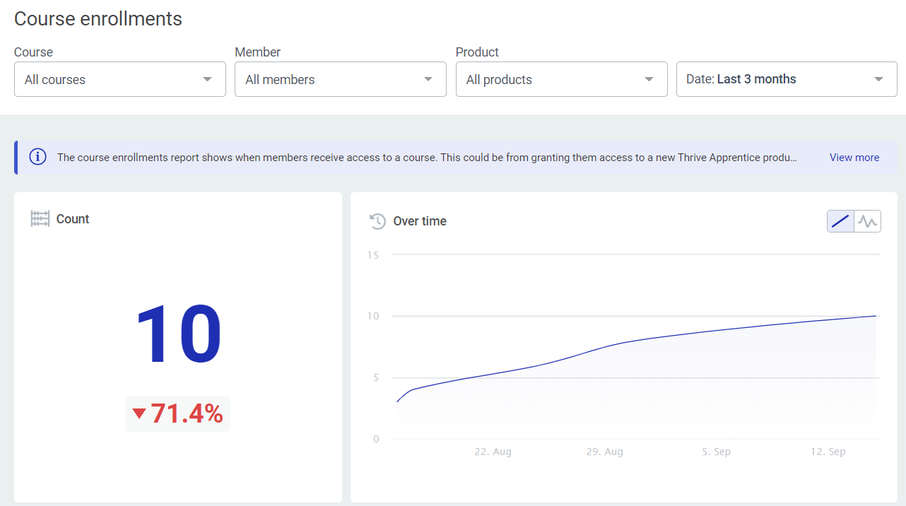This screenshot has height=506, width=906.
Task: Switch to cumulative line chart view
Action: (x=840, y=221)
